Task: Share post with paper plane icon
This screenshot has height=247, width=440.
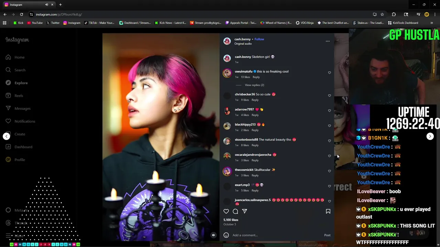Action: (244, 211)
